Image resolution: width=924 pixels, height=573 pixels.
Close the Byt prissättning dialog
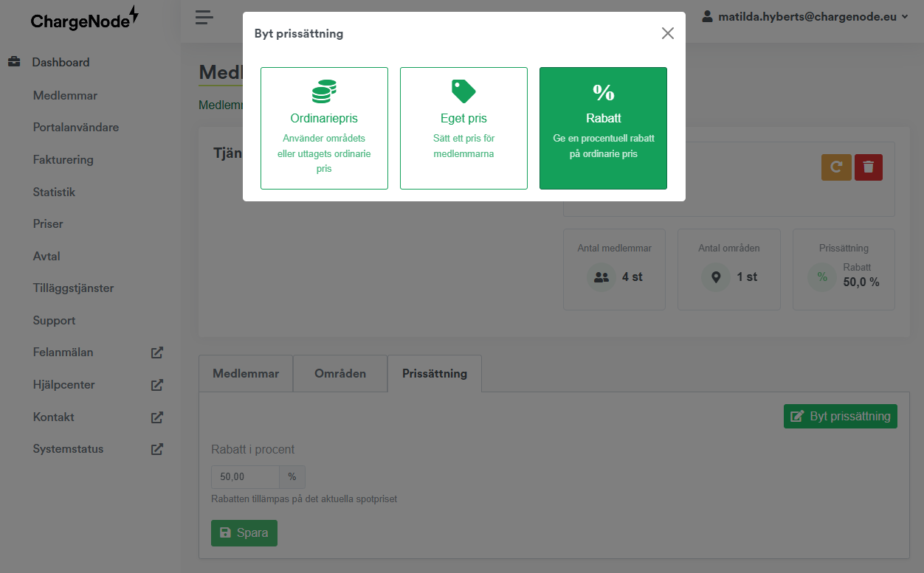(667, 33)
